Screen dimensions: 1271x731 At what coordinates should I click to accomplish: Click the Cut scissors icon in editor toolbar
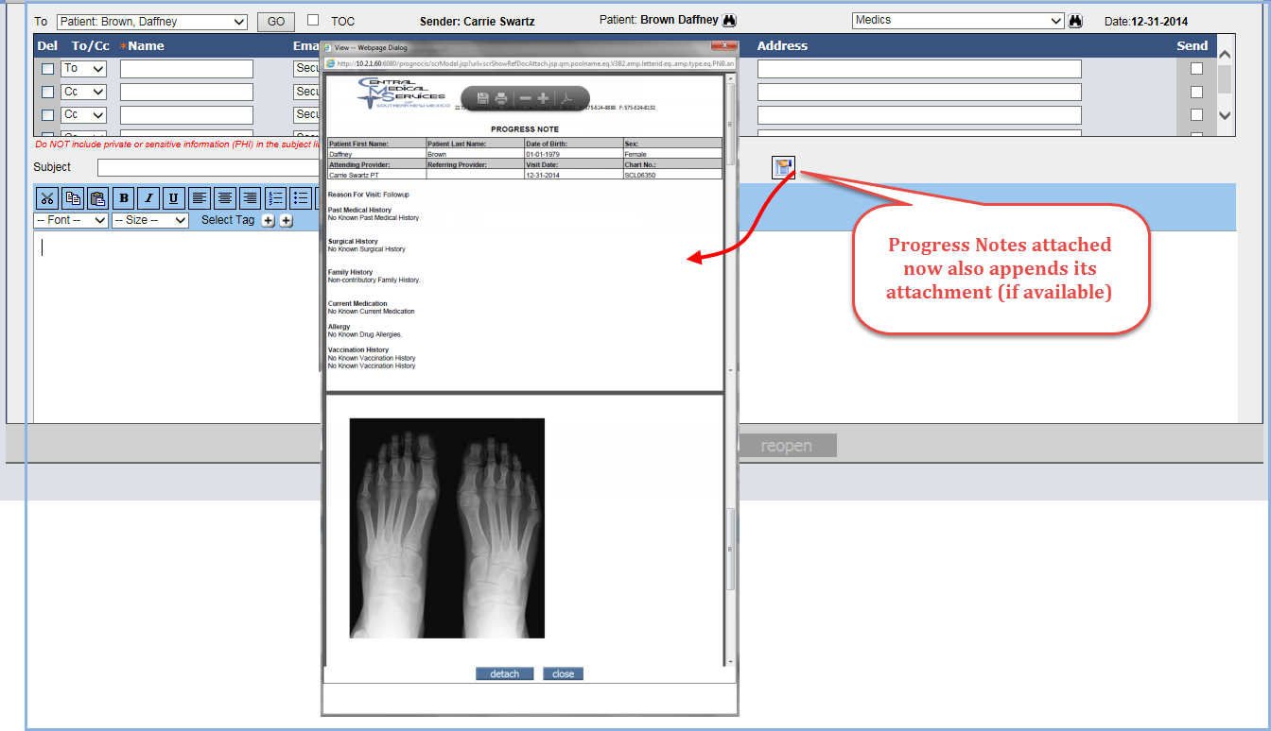(47, 198)
